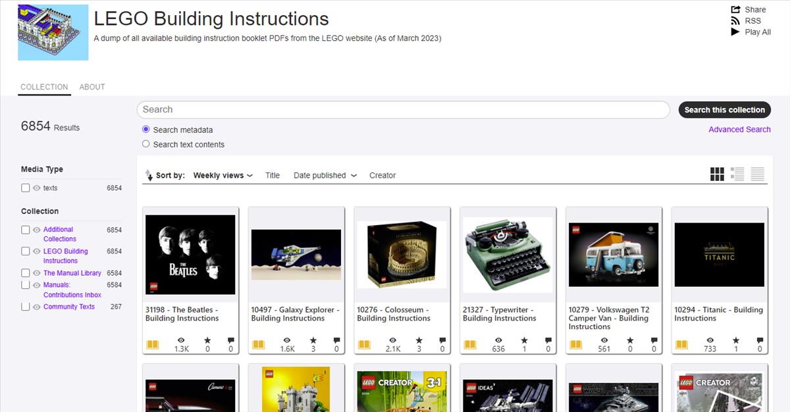Open the Colosseum box thumbnail
This screenshot has height=412, width=790.
(402, 254)
